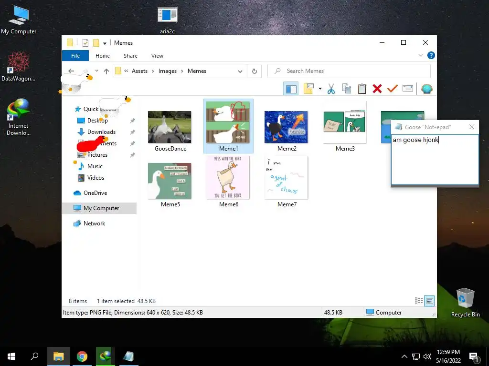Open the address bar history dropdown
The height and width of the screenshot is (366, 489).
tap(240, 71)
